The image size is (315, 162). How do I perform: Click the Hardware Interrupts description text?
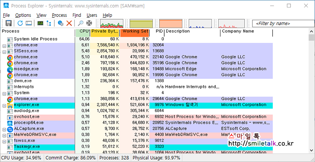(x=192, y=87)
